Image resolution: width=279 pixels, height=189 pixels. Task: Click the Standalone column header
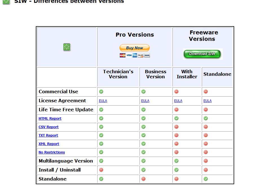click(217, 74)
